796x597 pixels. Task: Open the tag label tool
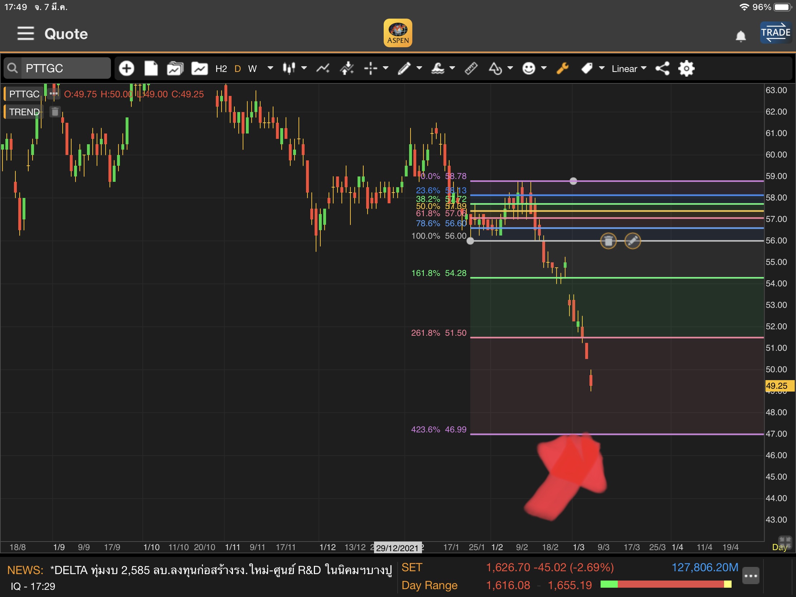click(x=587, y=68)
